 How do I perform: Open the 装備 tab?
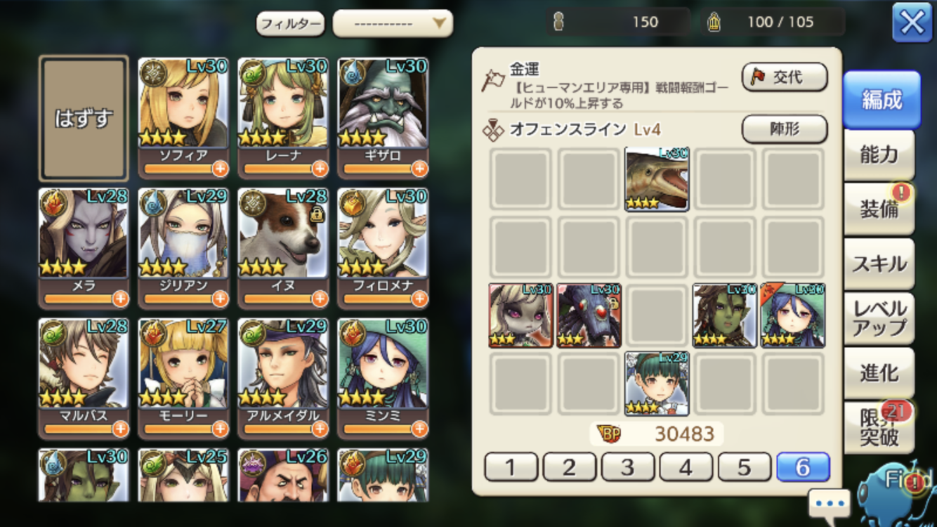[x=879, y=209]
